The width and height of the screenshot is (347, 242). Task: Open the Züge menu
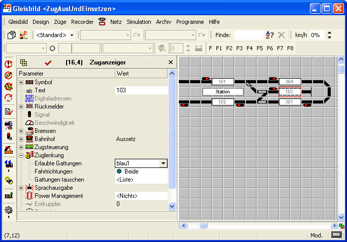click(x=60, y=22)
